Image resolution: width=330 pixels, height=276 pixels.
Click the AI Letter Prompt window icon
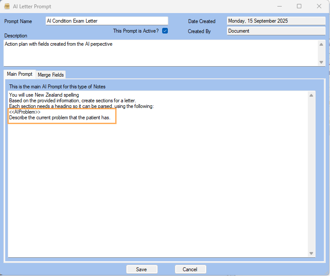tap(7, 7)
